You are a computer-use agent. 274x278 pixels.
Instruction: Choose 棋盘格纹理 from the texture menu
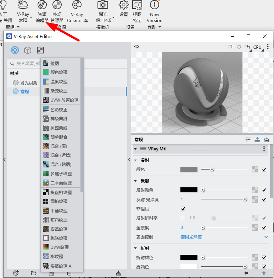(x=61, y=192)
